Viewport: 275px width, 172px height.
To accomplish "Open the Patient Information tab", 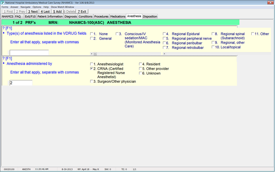I will 50,16.
